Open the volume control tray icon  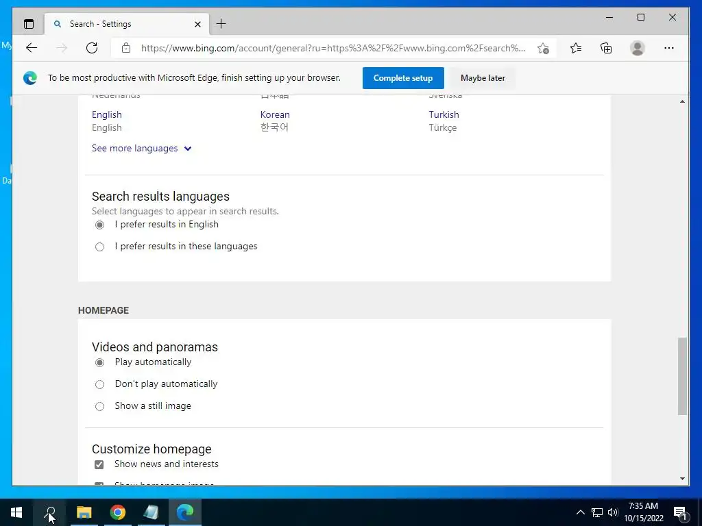[x=613, y=512]
